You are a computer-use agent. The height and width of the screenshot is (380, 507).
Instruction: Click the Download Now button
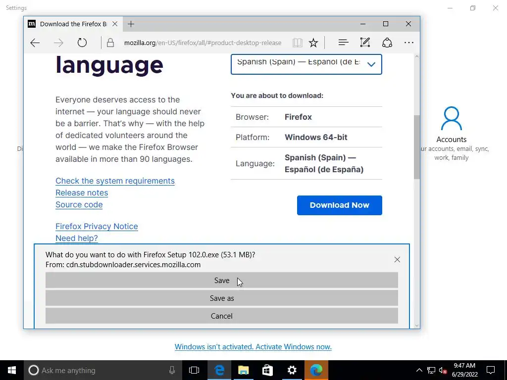pyautogui.click(x=340, y=205)
